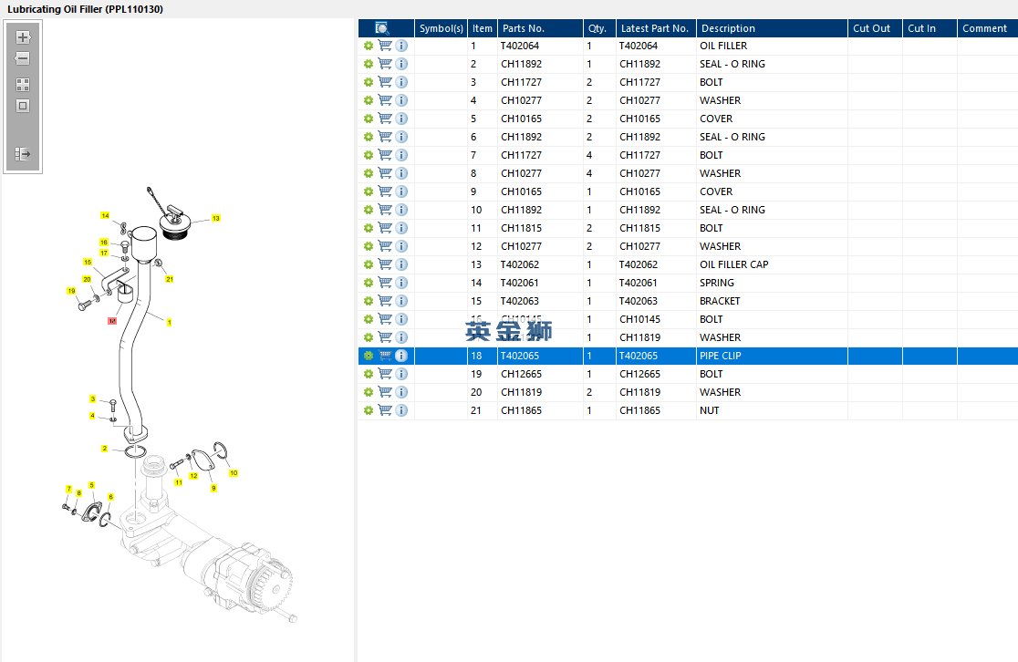This screenshot has width=1018, height=662.
Task: Sort by Parts No. column header
Action: pos(540,28)
